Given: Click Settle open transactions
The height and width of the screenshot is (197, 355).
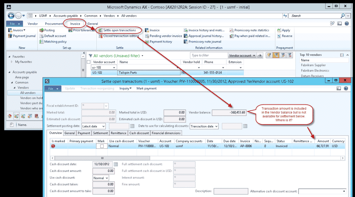Looking at the screenshot, I should (117, 30).
